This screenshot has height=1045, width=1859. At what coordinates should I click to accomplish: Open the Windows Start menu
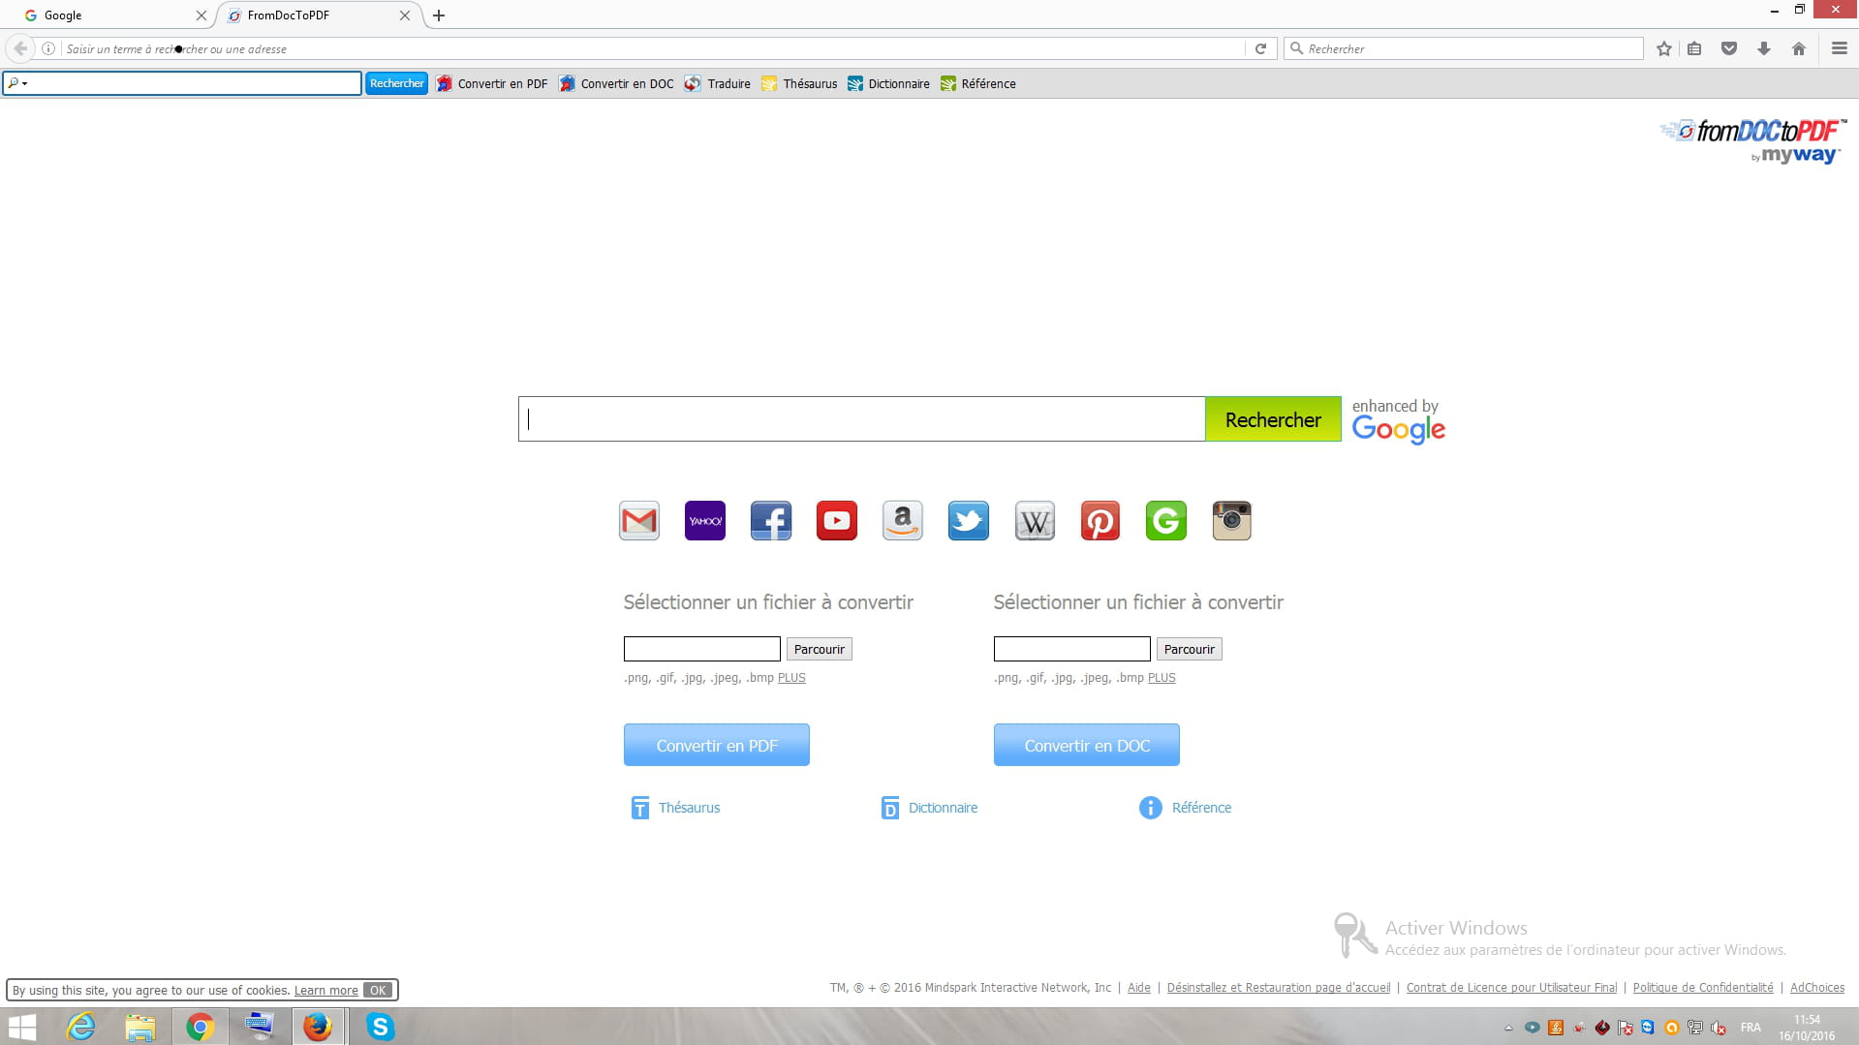22,1027
